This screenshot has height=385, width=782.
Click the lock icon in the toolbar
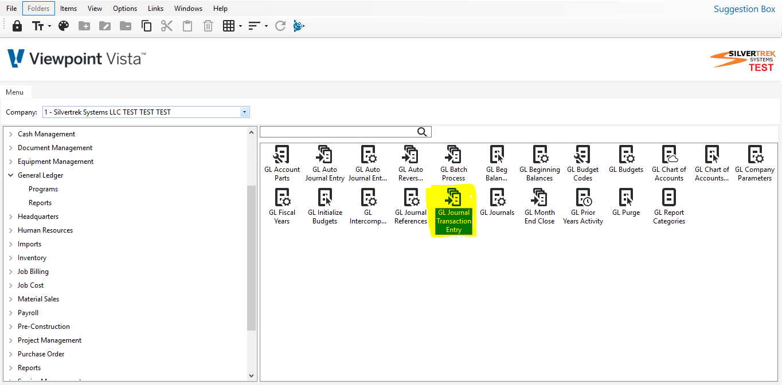[17, 26]
